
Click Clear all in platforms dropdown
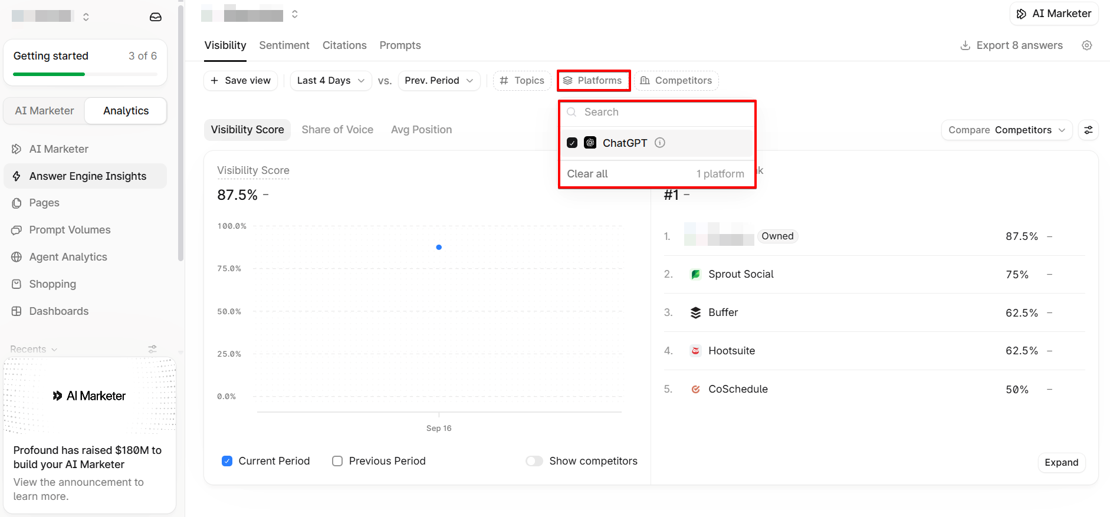tap(587, 174)
